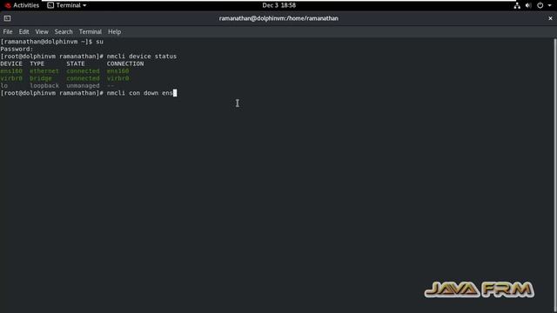Click the 'bridge' type text
This screenshot has height=313, width=557.
41,78
